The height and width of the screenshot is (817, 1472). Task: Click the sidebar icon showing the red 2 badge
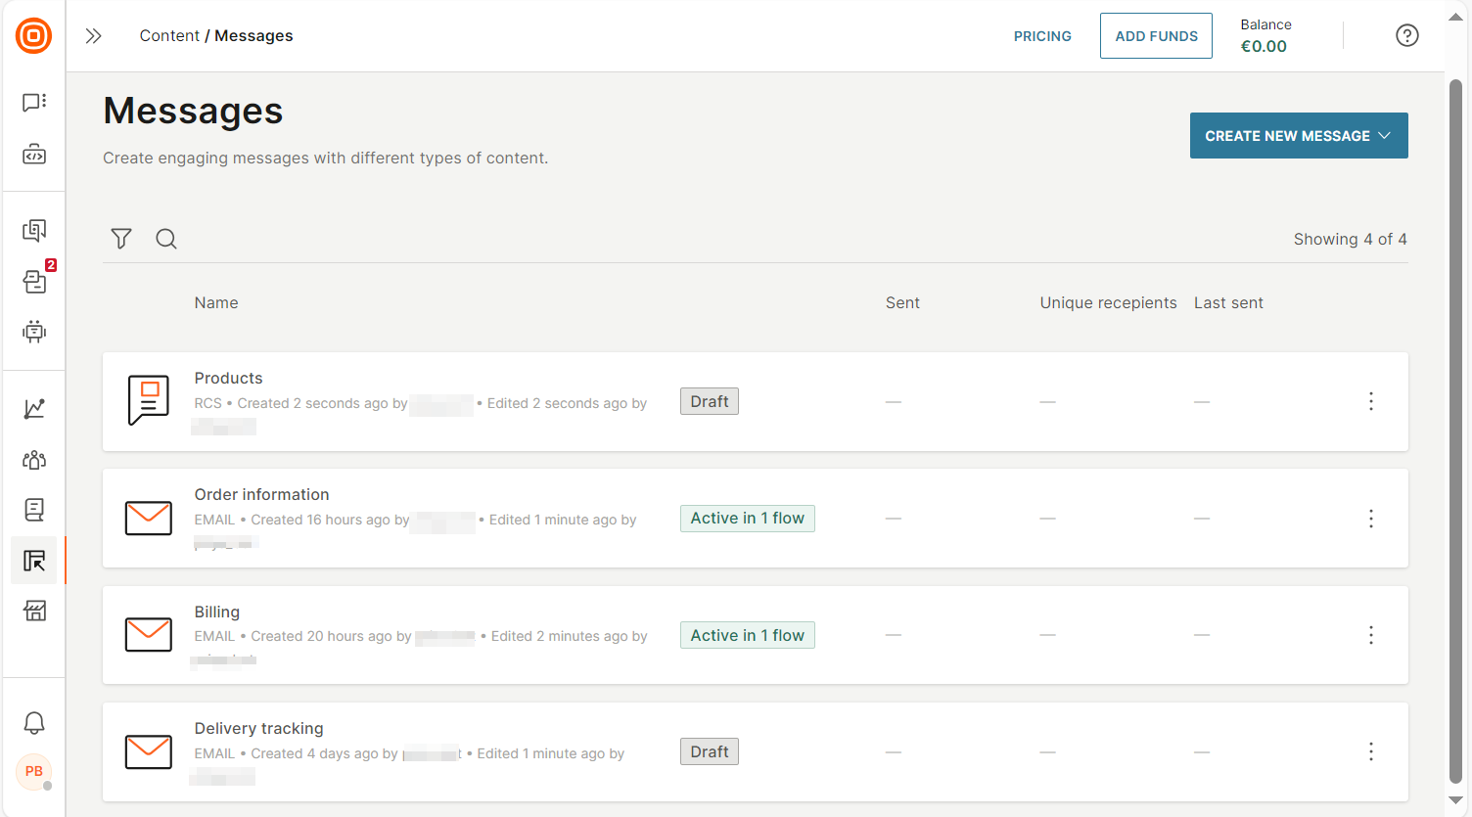34,282
